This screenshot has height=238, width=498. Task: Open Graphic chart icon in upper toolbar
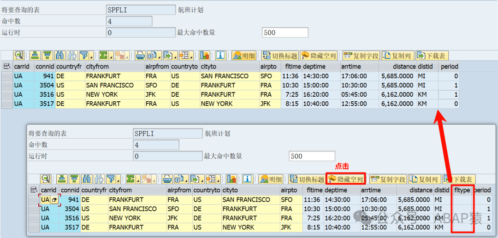pos(205,56)
